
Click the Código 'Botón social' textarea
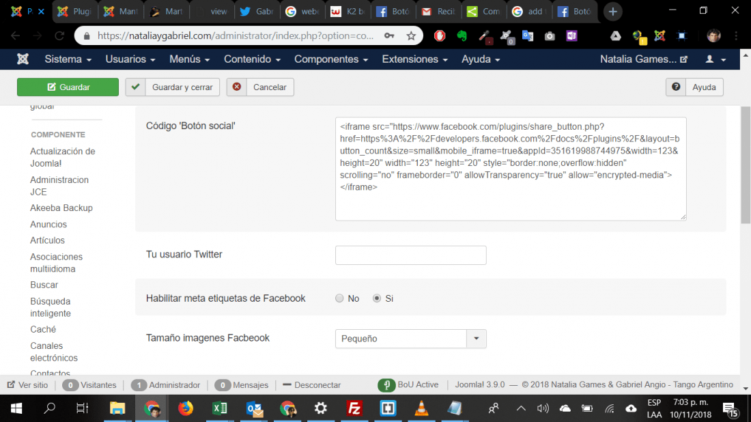(511, 169)
